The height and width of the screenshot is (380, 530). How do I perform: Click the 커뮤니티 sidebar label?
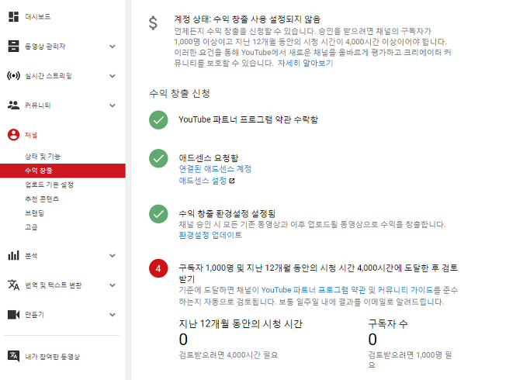38,105
